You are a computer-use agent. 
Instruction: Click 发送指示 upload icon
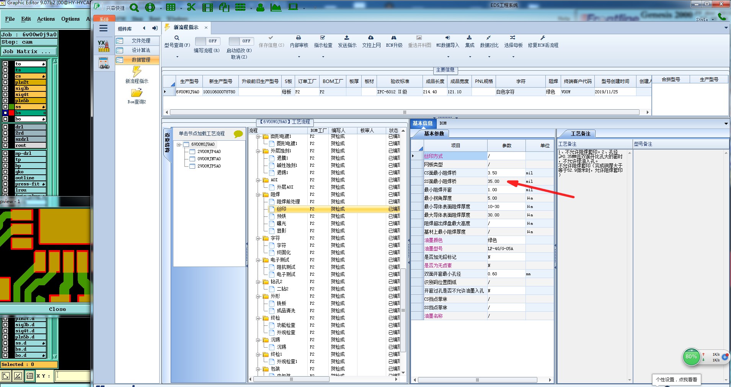coord(347,38)
